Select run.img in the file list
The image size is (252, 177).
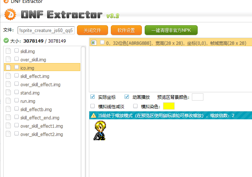pyautogui.click(x=28, y=101)
